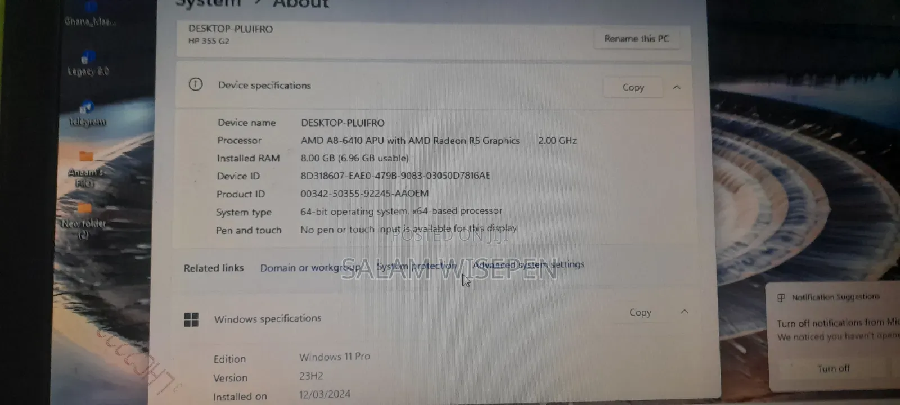The height and width of the screenshot is (405, 900).
Task: Select the Edition value Windows 11 Pro
Action: click(x=335, y=357)
